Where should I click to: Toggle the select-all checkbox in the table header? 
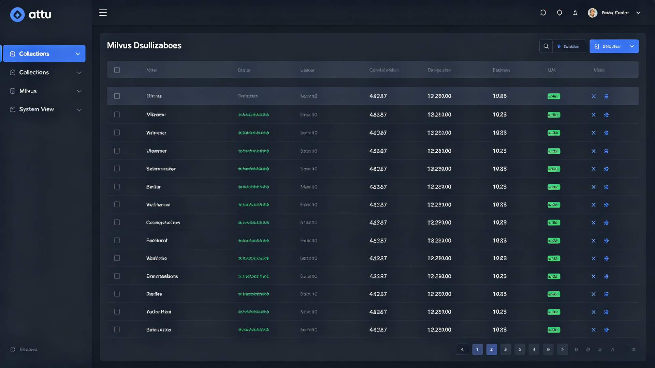coord(117,70)
